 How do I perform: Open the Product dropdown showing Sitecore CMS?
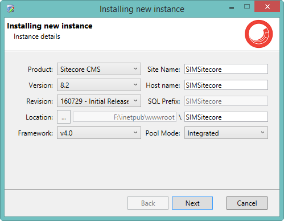click(99, 69)
